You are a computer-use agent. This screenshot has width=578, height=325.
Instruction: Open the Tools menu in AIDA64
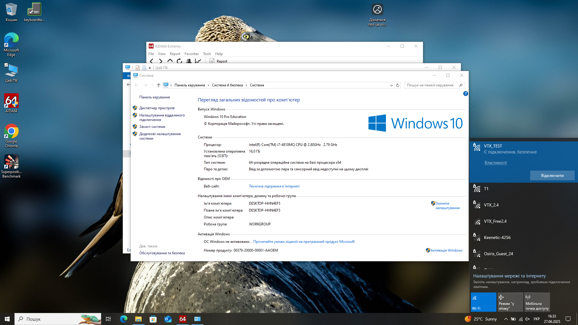tap(207, 54)
